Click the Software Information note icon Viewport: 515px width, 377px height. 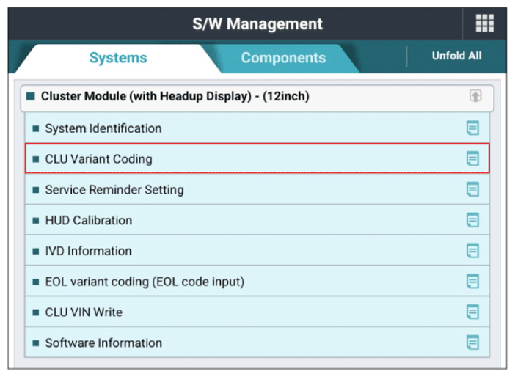coord(472,343)
